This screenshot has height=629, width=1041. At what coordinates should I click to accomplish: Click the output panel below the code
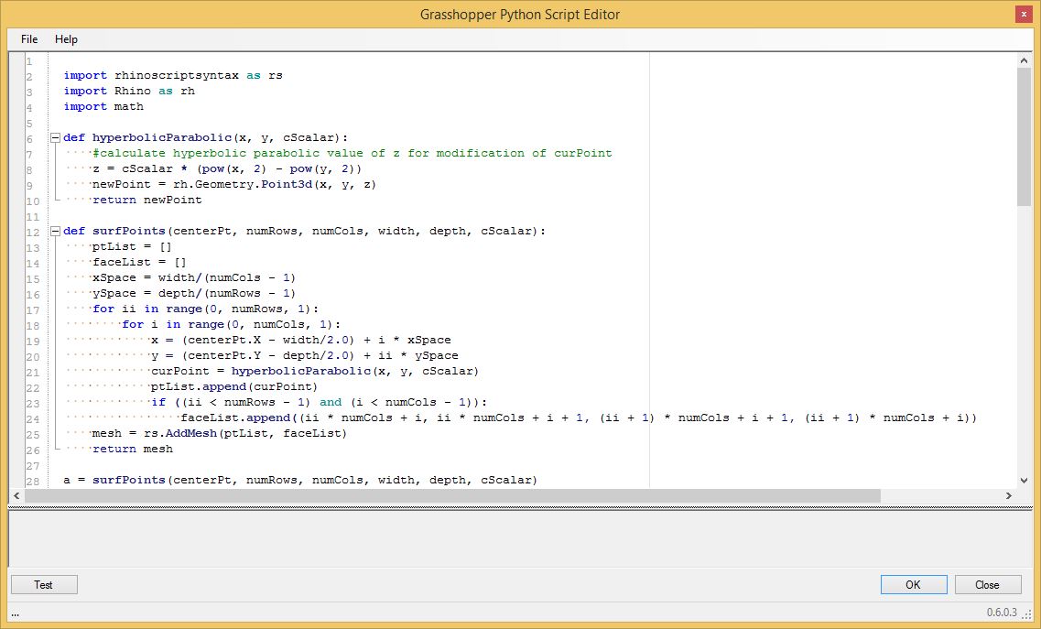520,538
